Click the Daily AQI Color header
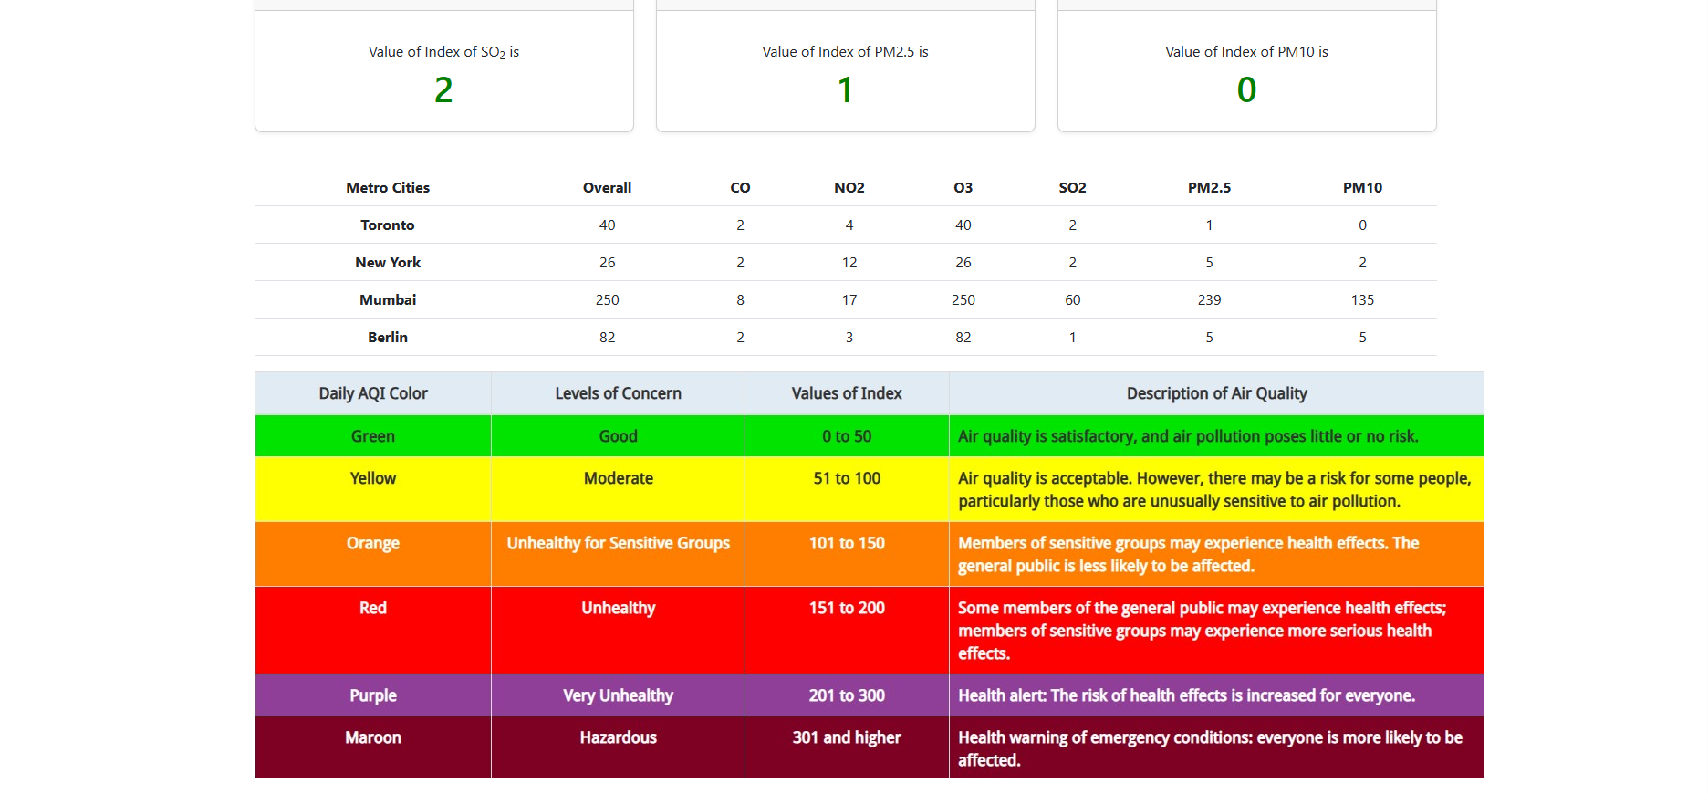Screen dimensions: 1708x794 [x=373, y=393]
